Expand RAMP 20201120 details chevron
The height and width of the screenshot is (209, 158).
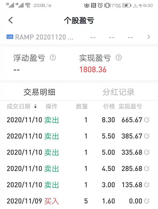click(x=149, y=37)
